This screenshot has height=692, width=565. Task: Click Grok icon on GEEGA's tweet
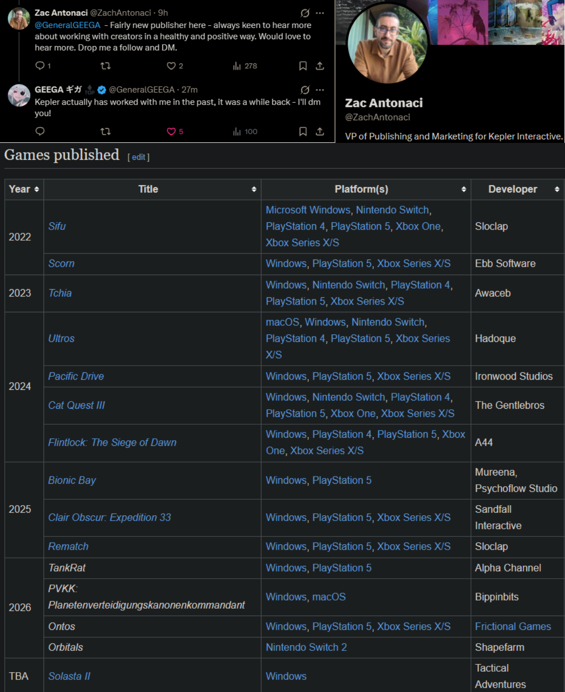pos(305,90)
